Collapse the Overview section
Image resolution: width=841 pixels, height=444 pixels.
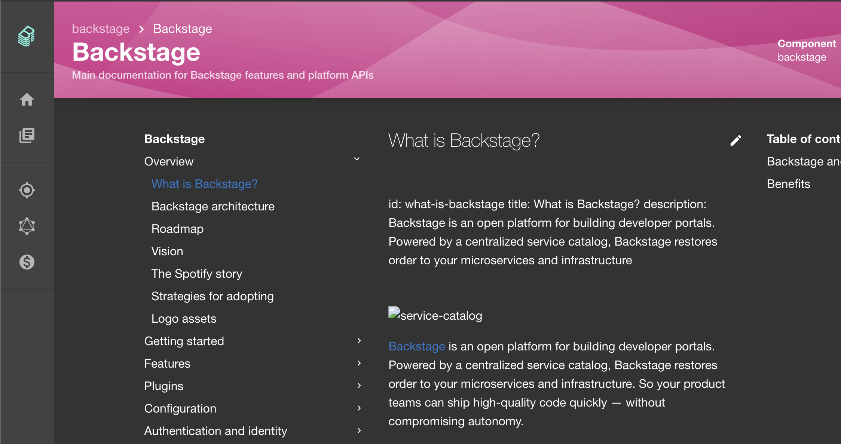tap(357, 159)
